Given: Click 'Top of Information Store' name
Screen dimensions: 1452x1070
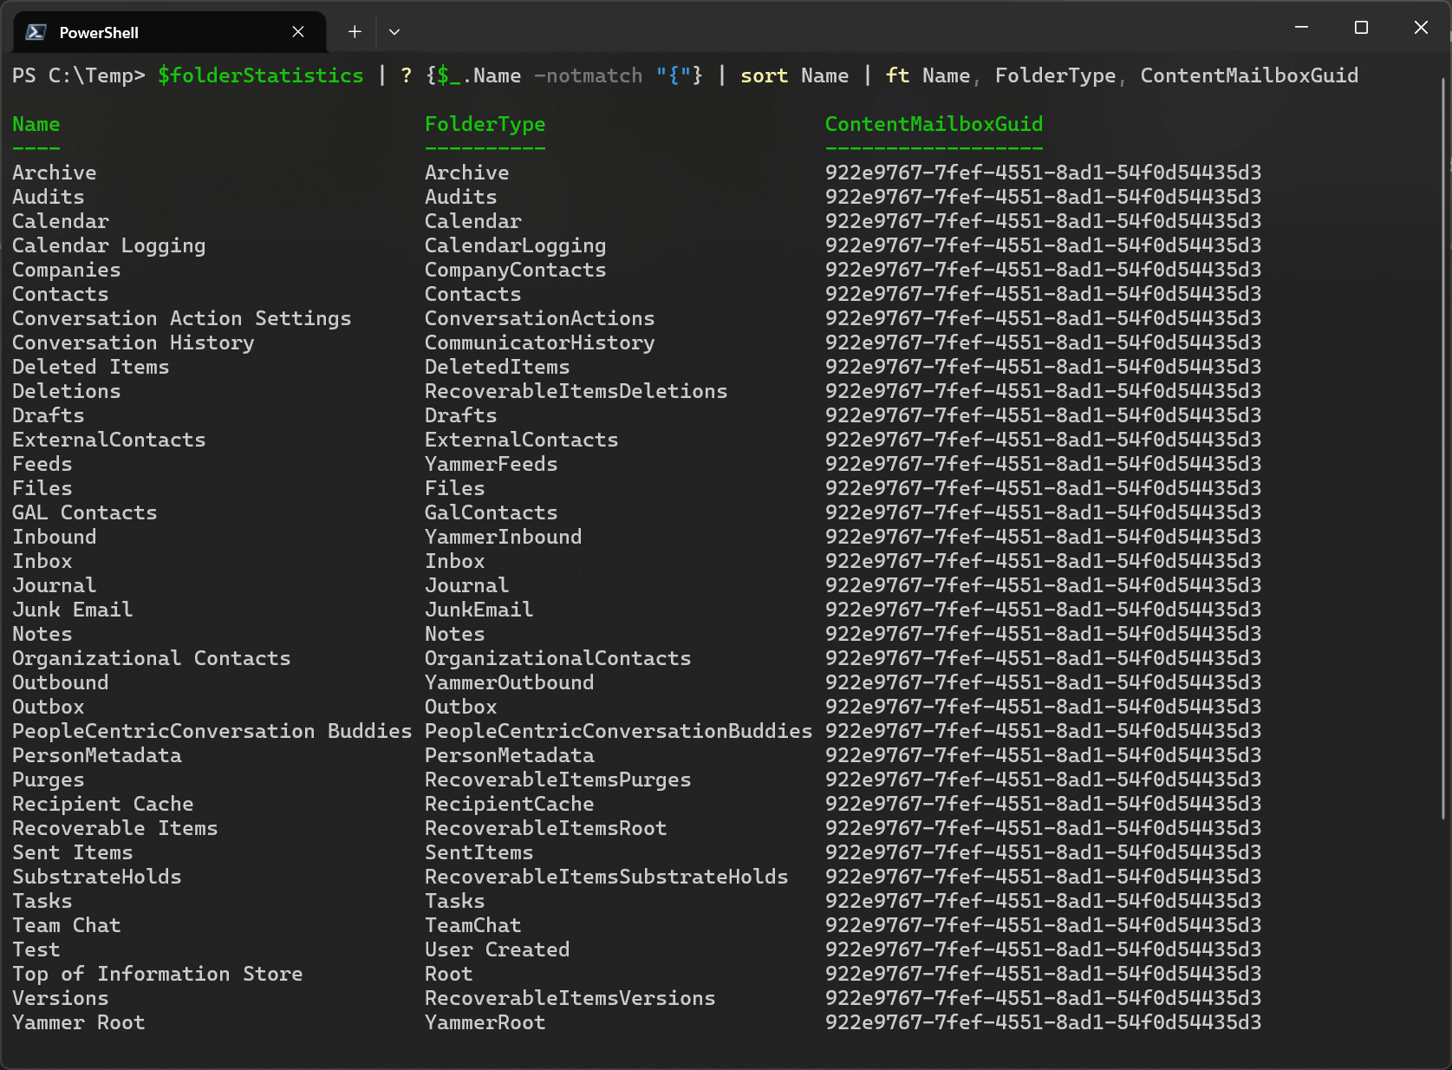Looking at the screenshot, I should [158, 974].
